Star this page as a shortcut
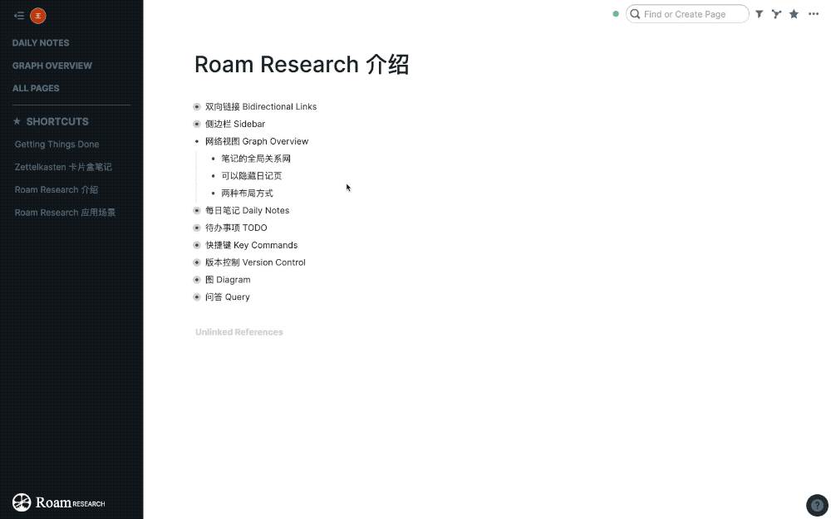The width and height of the screenshot is (831, 519). [x=794, y=14]
